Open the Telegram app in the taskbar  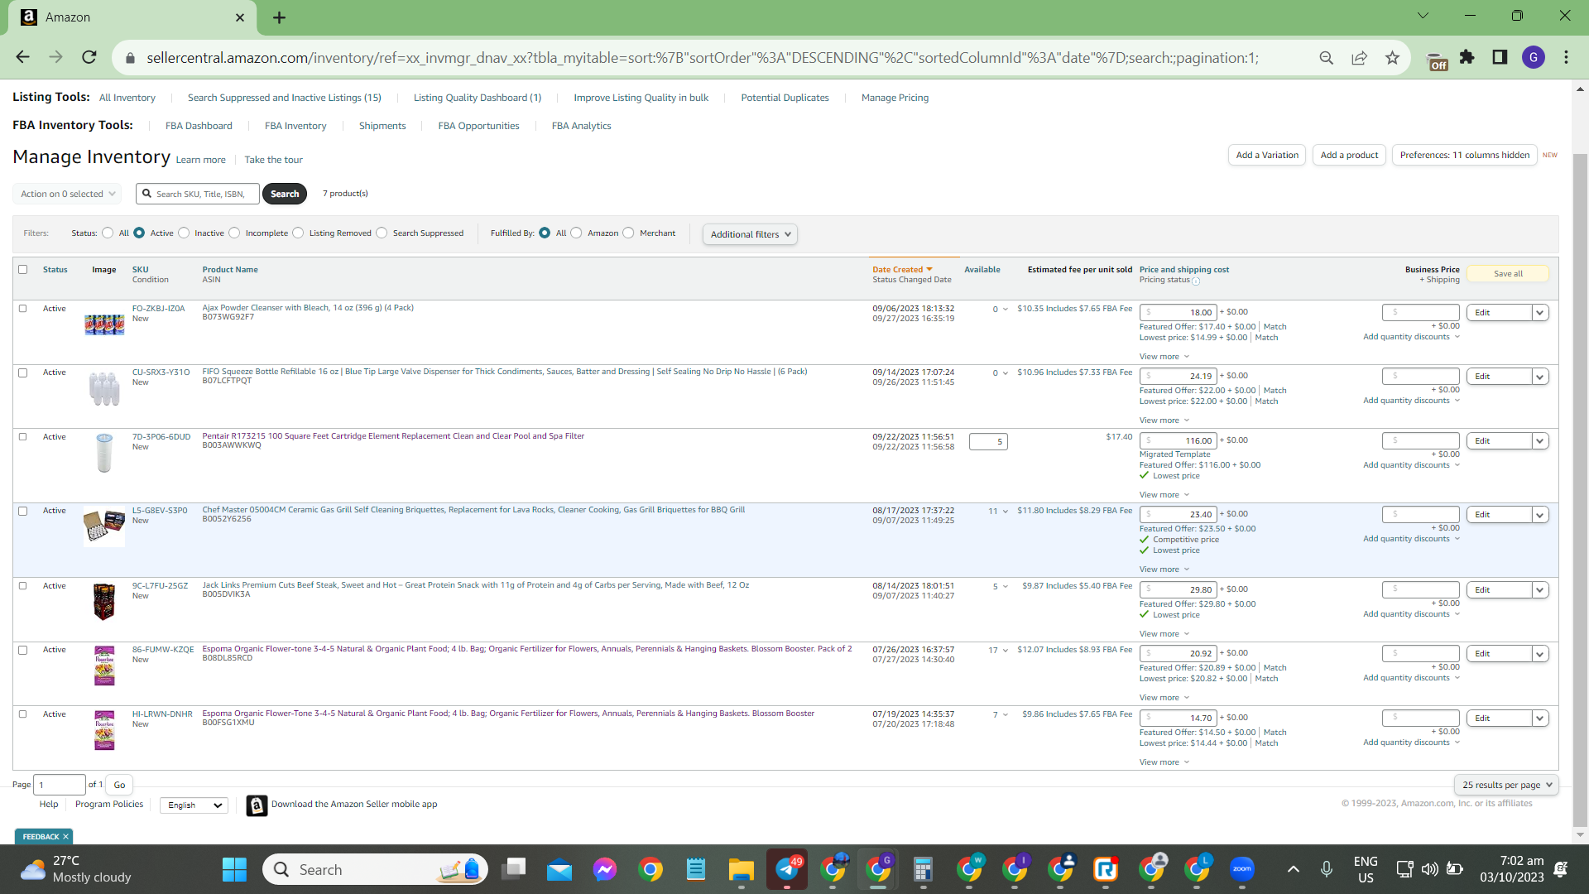786,869
